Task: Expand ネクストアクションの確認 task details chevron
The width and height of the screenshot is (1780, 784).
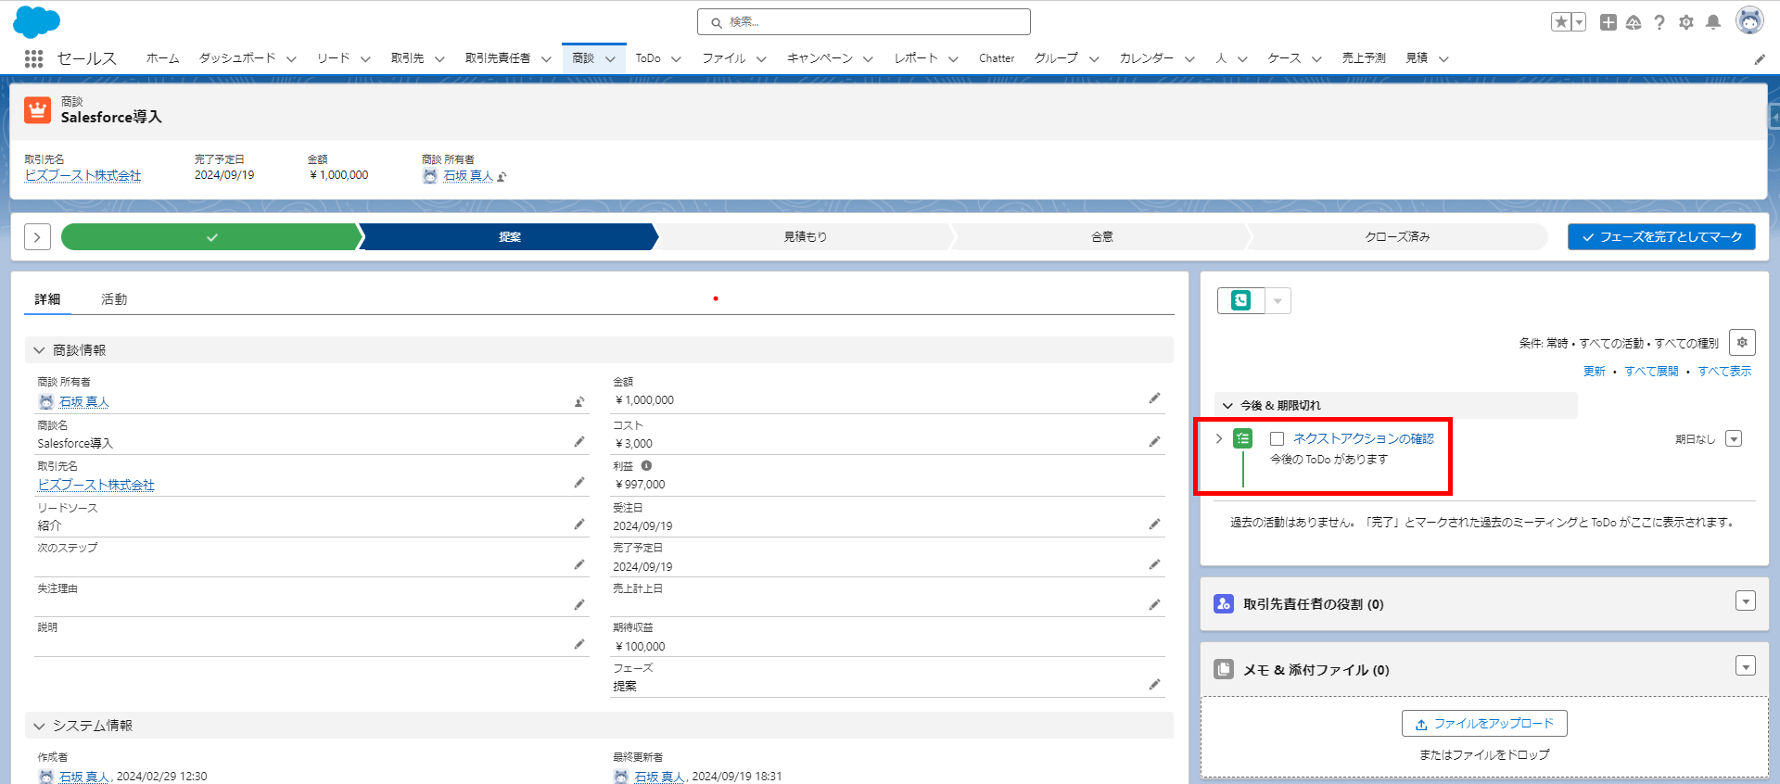Action: click(x=1219, y=439)
